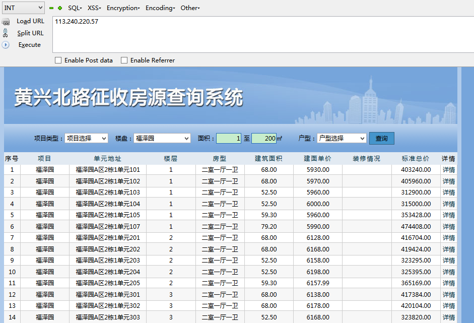Open 详情 link for row 11
Viewport: 474px width, 323px height.
(x=449, y=283)
